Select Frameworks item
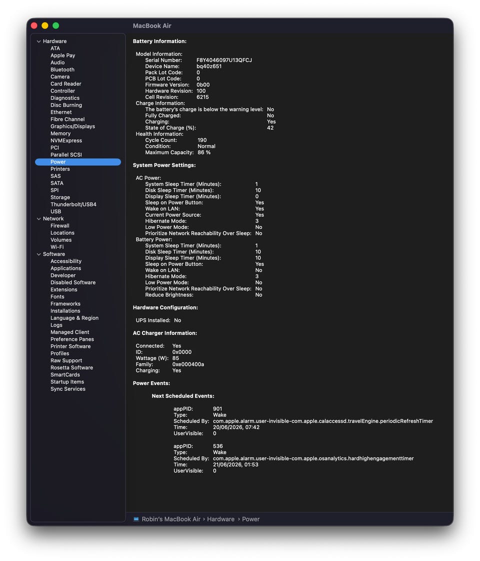Screen dimensions: 480x561 pos(65,304)
